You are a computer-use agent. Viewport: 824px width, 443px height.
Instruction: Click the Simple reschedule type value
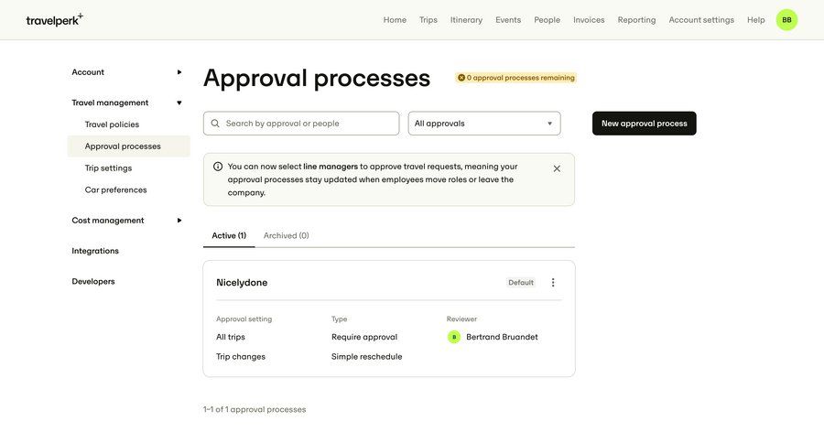(x=367, y=357)
